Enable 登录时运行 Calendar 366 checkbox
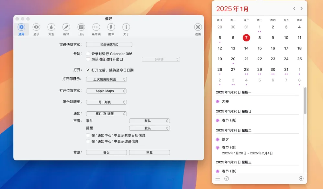323x189 pixels. (x=88, y=54)
